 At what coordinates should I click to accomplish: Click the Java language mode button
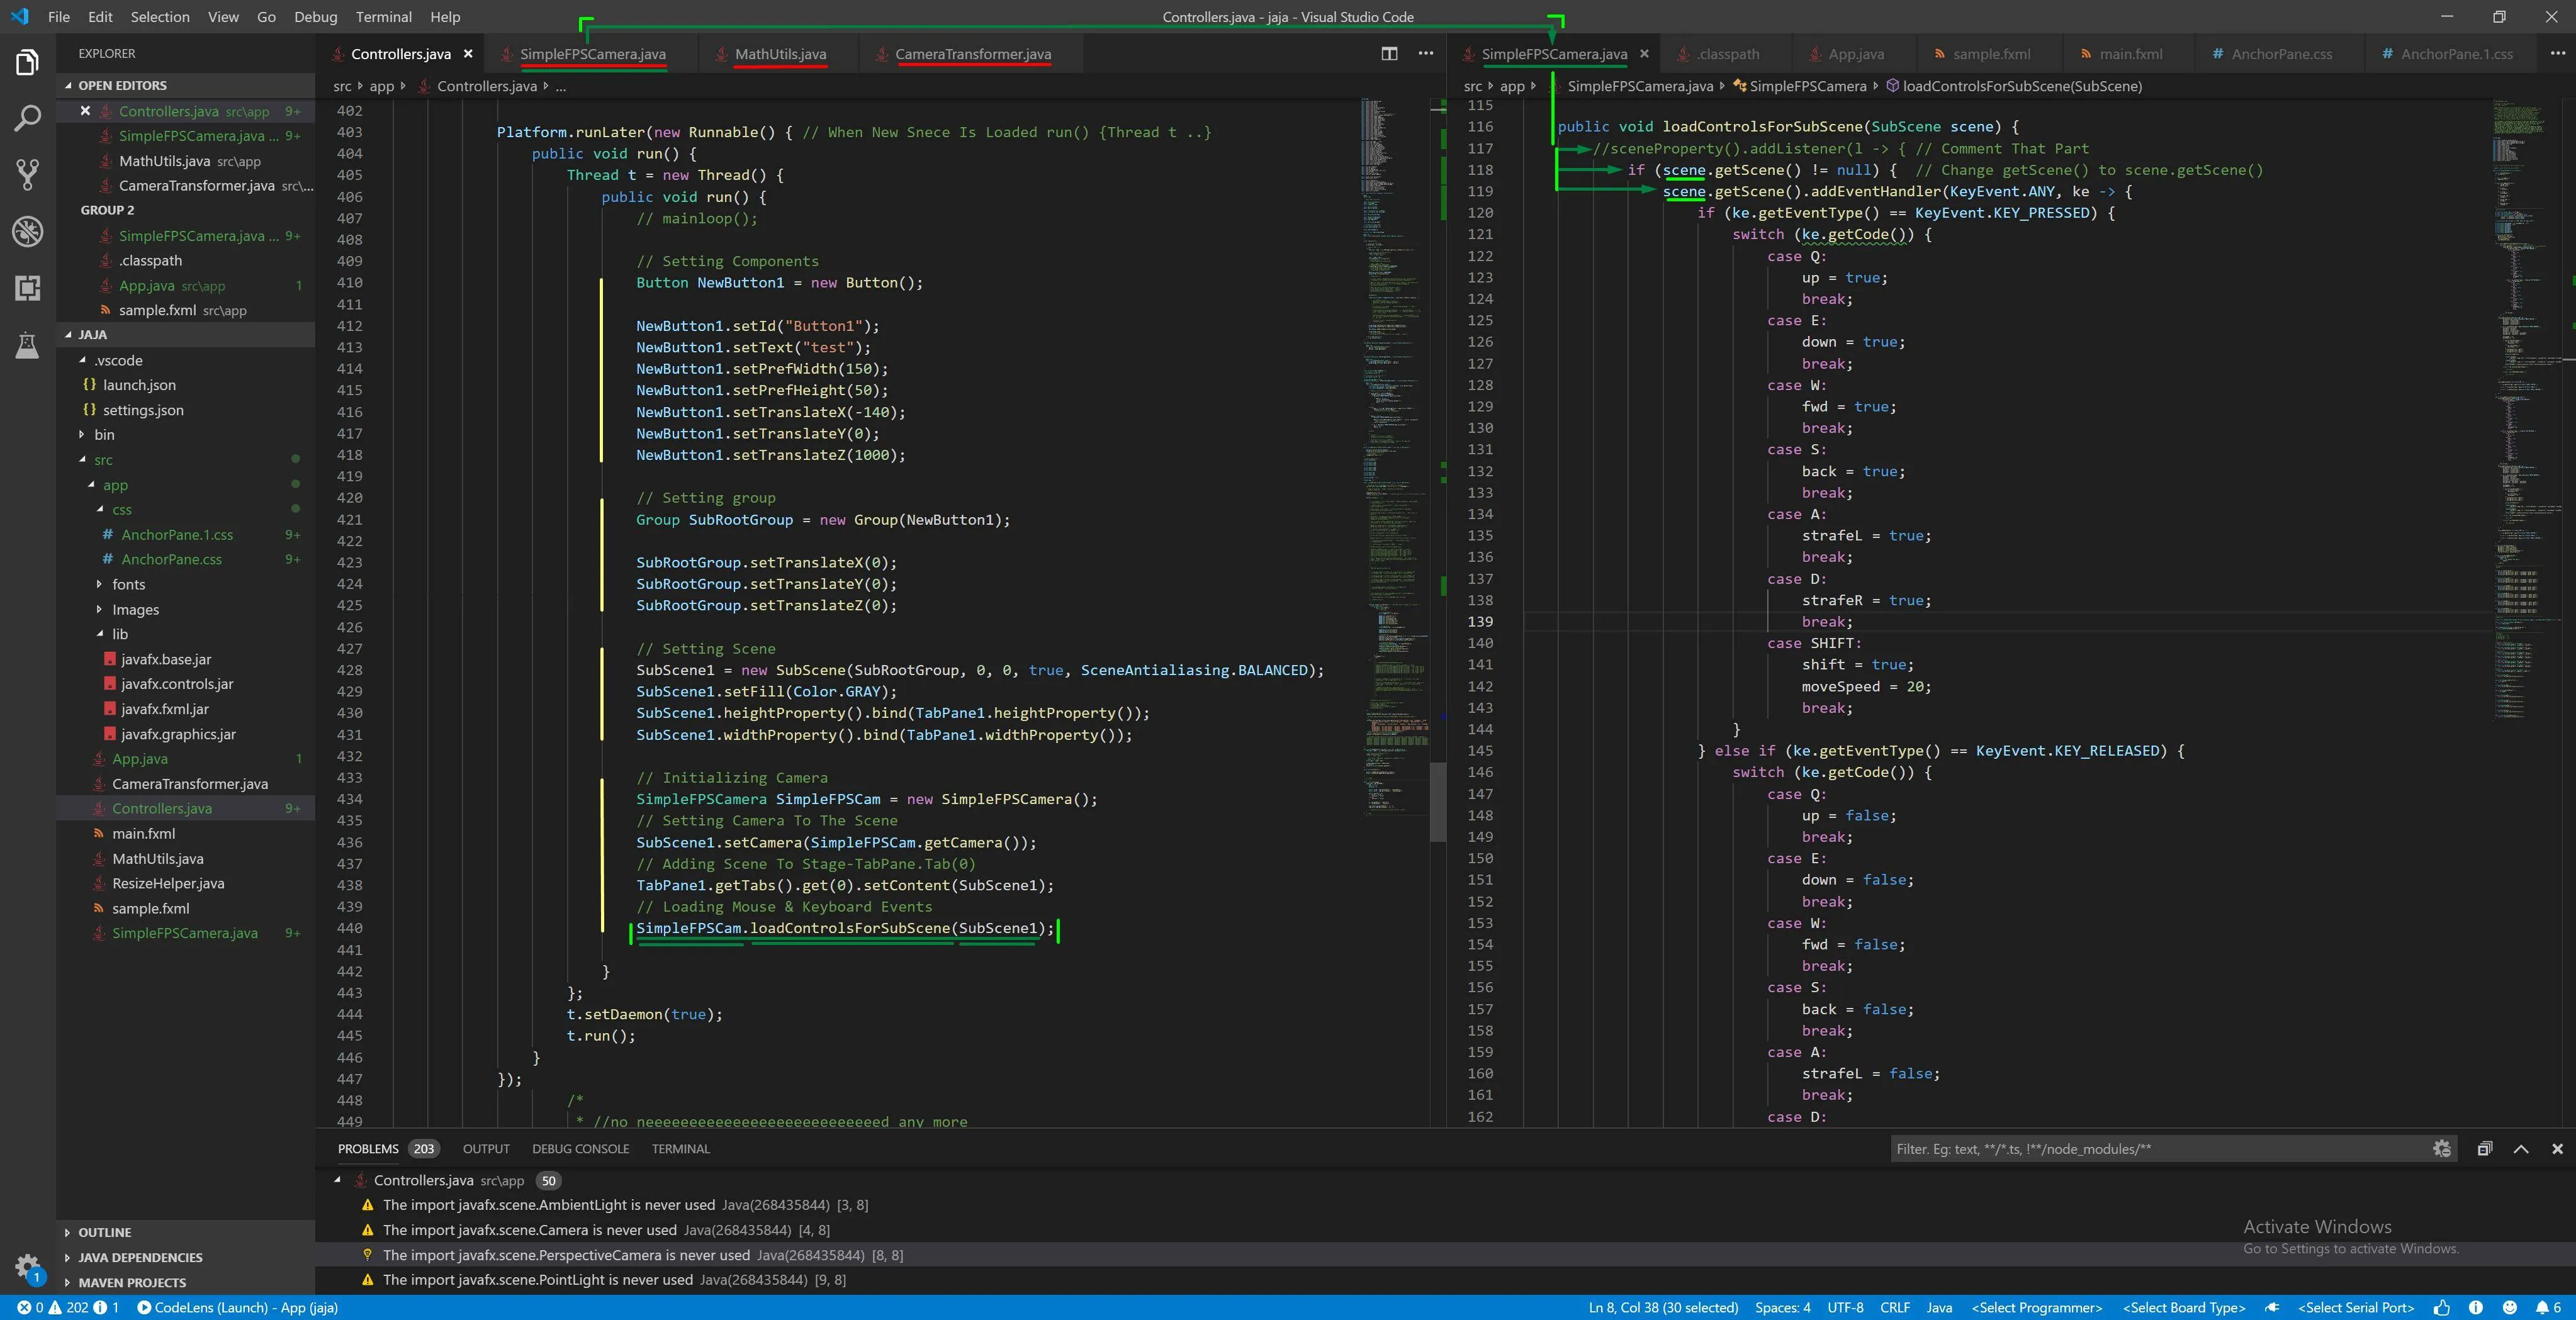(x=1938, y=1307)
